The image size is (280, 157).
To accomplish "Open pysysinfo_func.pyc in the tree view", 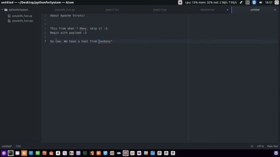I will click(x=23, y=21).
